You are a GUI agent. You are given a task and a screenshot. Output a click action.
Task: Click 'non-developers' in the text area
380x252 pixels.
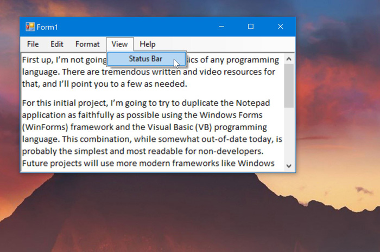(230, 152)
